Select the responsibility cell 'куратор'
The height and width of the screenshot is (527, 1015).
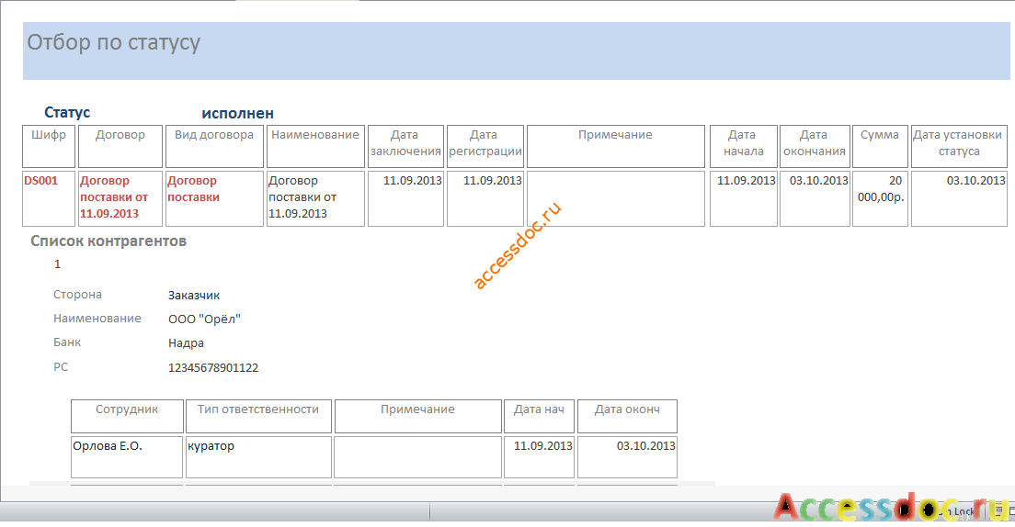[x=258, y=457]
